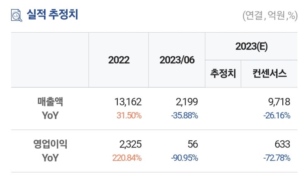Click the -90.95% operating profit change
The width and height of the screenshot is (308, 183).
[x=184, y=158]
